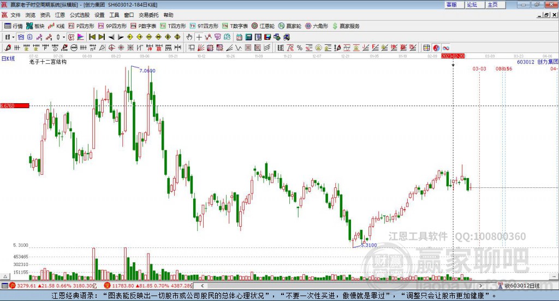Select the red pencil drawing tool
Image resolution: width=559 pixels, height=301 pixels.
click(8, 48)
